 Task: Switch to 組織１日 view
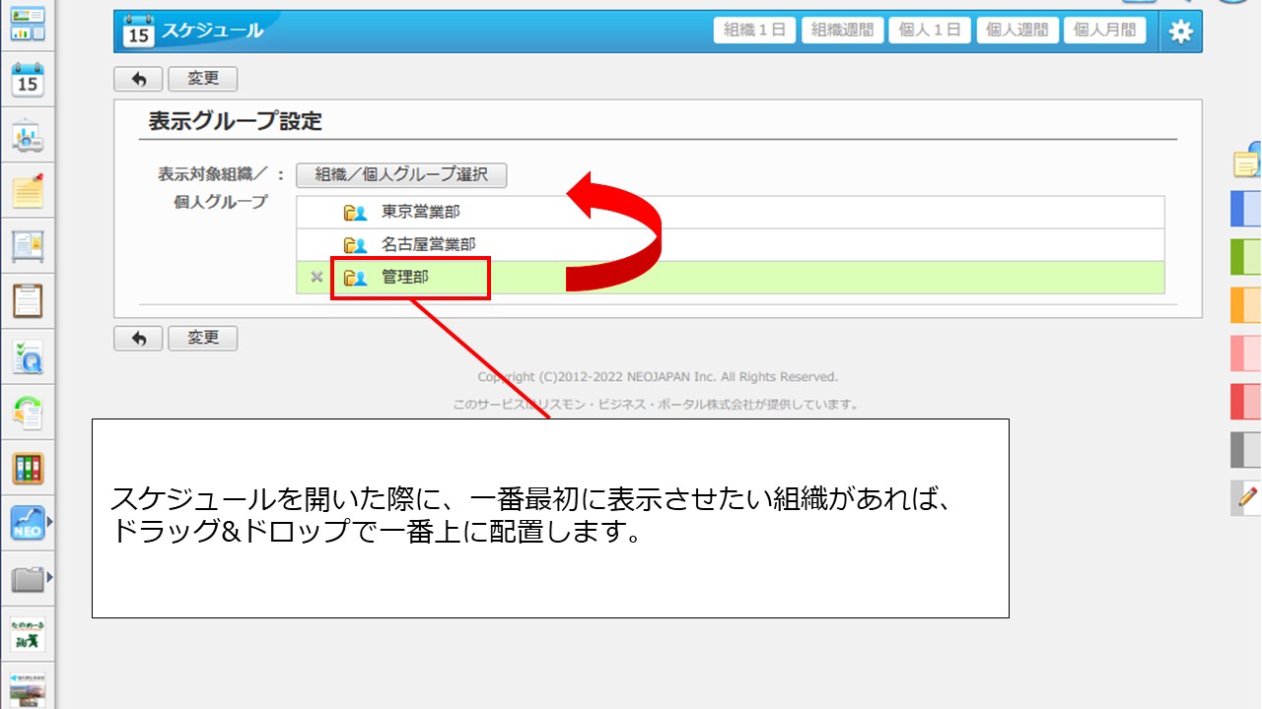click(754, 31)
